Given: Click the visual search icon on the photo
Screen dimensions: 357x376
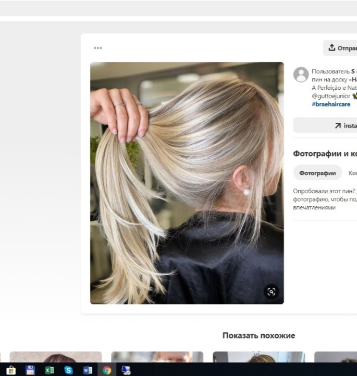Looking at the screenshot, I should [271, 291].
